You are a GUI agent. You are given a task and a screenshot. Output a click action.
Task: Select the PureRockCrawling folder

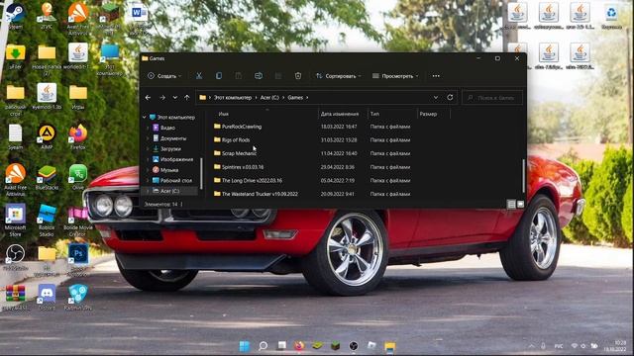[x=242, y=127]
